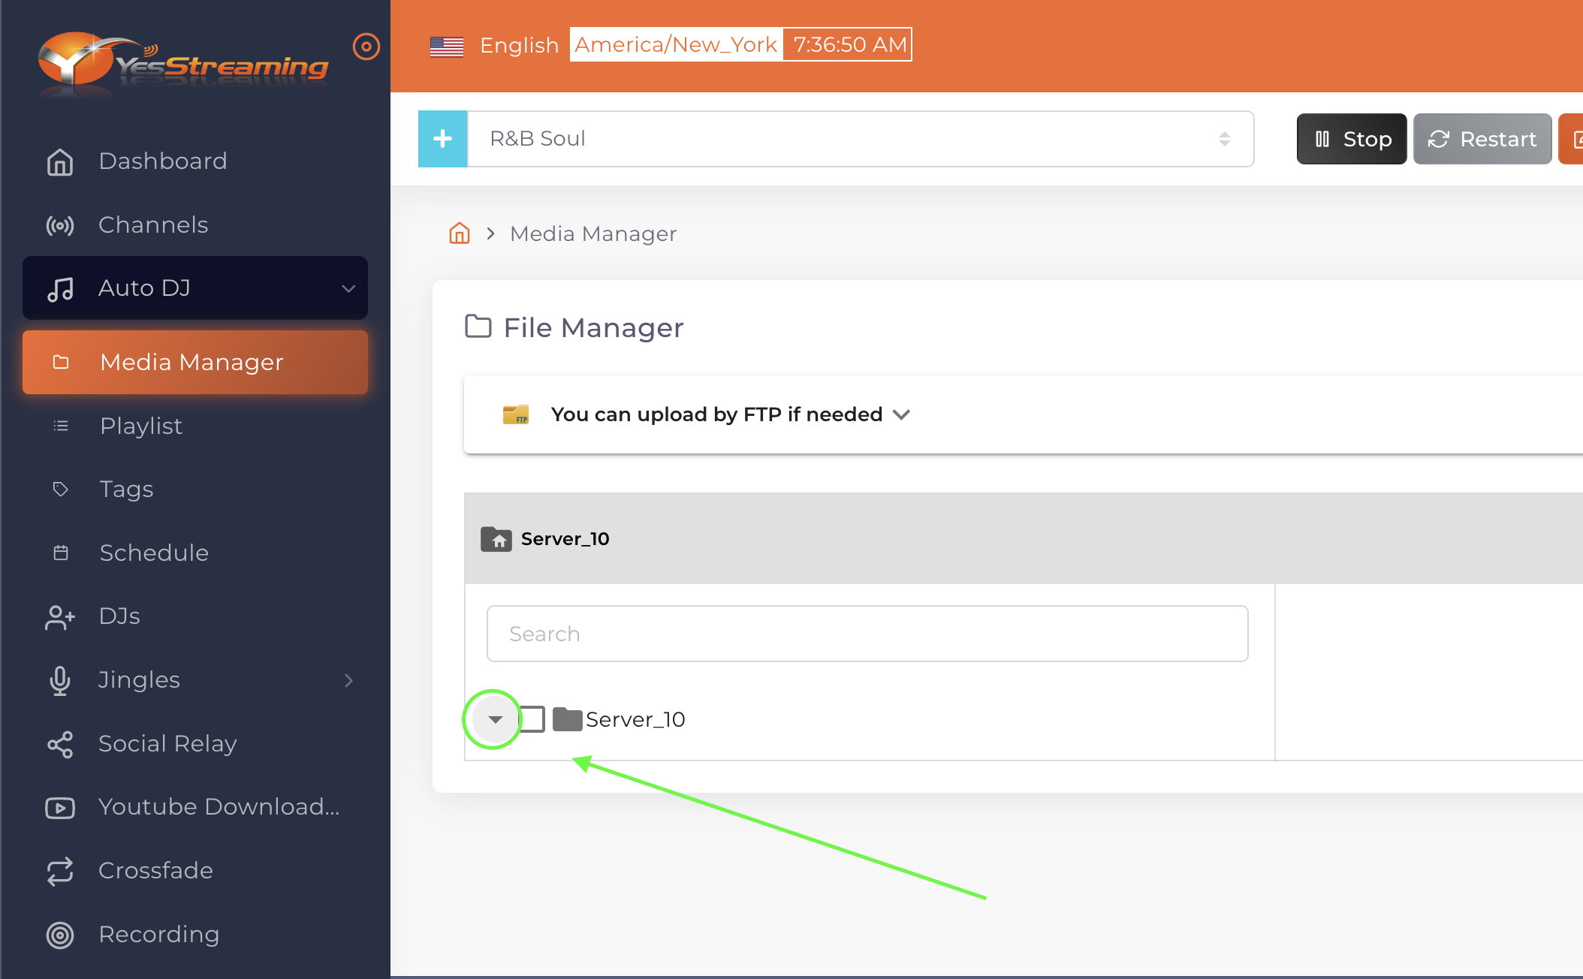The image size is (1583, 979).
Task: Expand the Server_10 tree caret
Action: [495, 719]
